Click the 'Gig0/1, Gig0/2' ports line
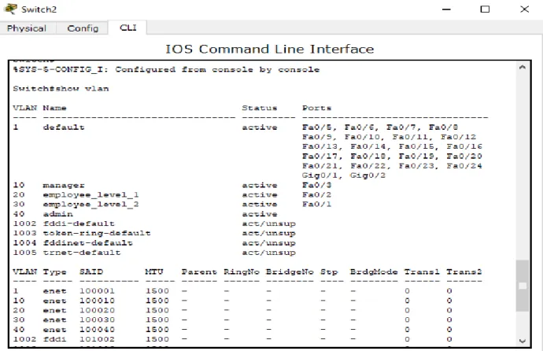 344,175
